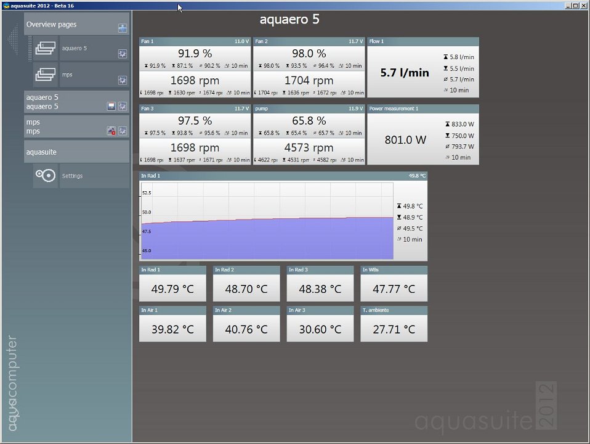Select the 801.0 W power reading

tap(405, 140)
